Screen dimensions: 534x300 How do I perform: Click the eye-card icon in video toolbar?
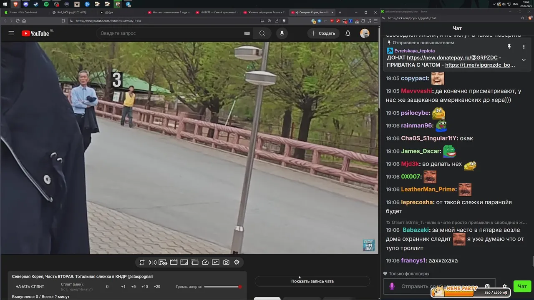(x=163, y=262)
